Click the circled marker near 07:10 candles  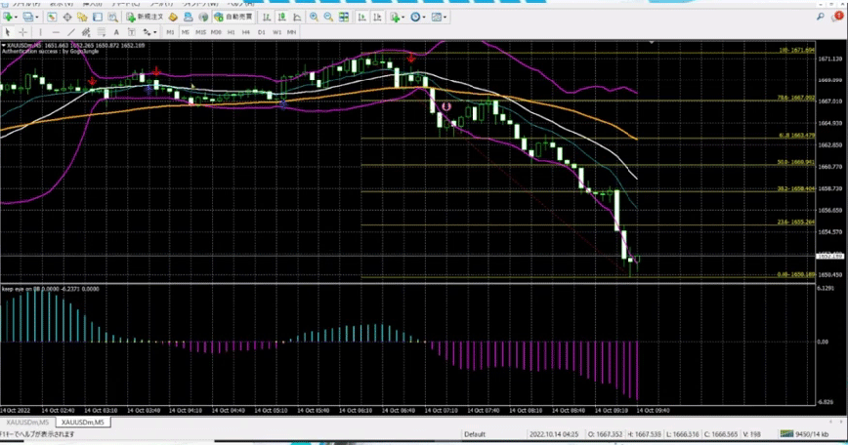[x=446, y=107]
